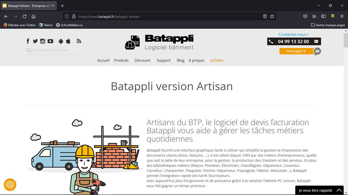Open a new browser tab
The height and width of the screenshot is (195, 348).
(62, 6)
